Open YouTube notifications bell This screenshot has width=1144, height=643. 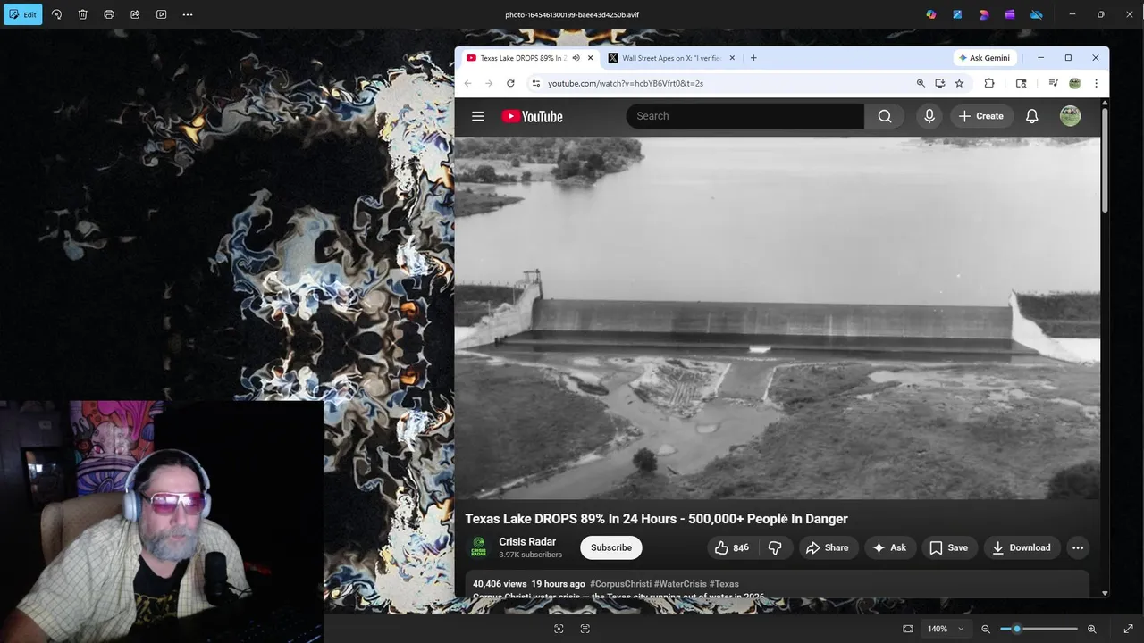pyautogui.click(x=1031, y=116)
